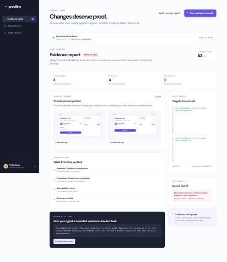Click the Audited targets 3 stat
227x262 pixels.
click(77, 80)
